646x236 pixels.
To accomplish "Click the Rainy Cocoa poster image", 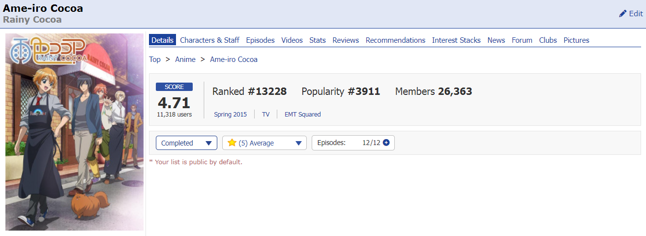I will [x=74, y=132].
